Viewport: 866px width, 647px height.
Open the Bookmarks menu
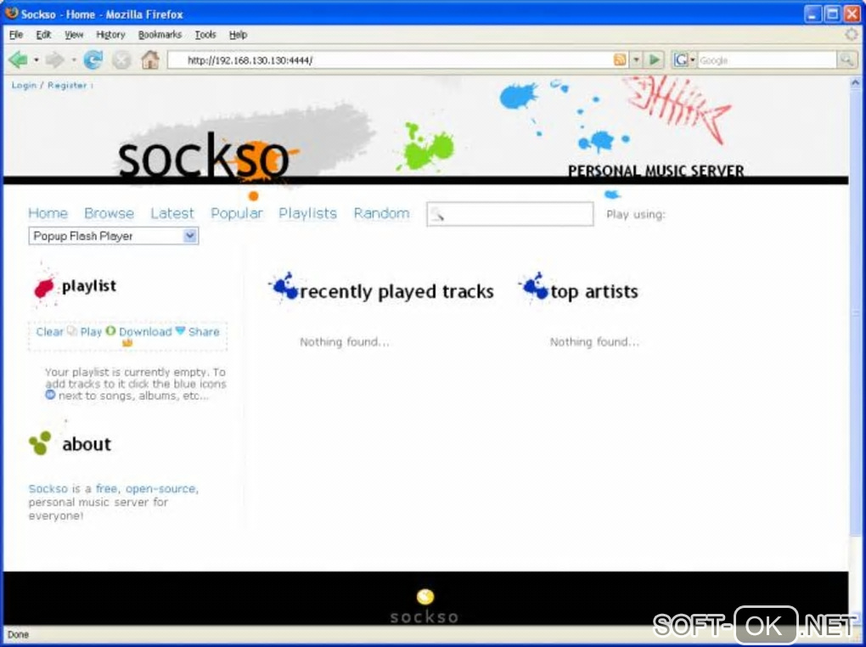160,35
